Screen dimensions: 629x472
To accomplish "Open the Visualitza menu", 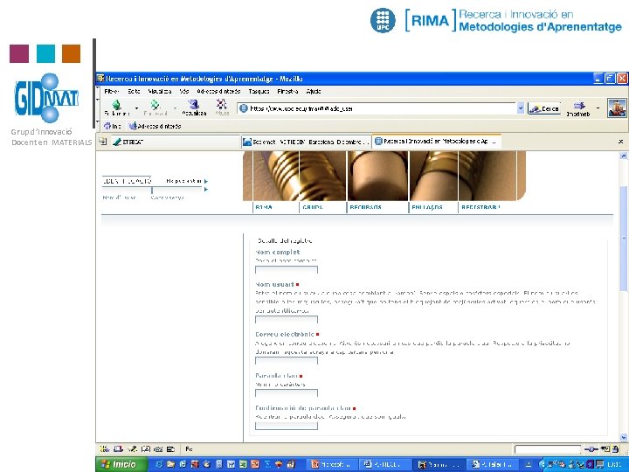I will (x=160, y=91).
